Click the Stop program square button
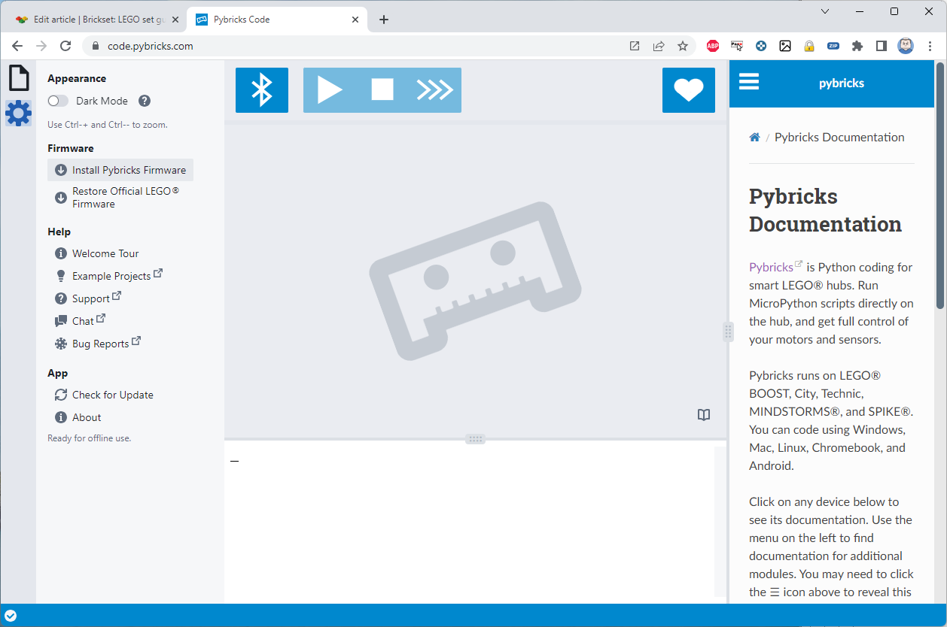947x627 pixels. point(382,90)
